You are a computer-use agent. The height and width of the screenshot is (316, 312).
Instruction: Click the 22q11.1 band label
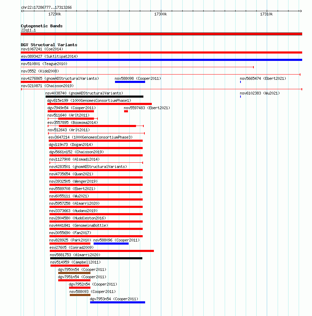(x=28, y=30)
